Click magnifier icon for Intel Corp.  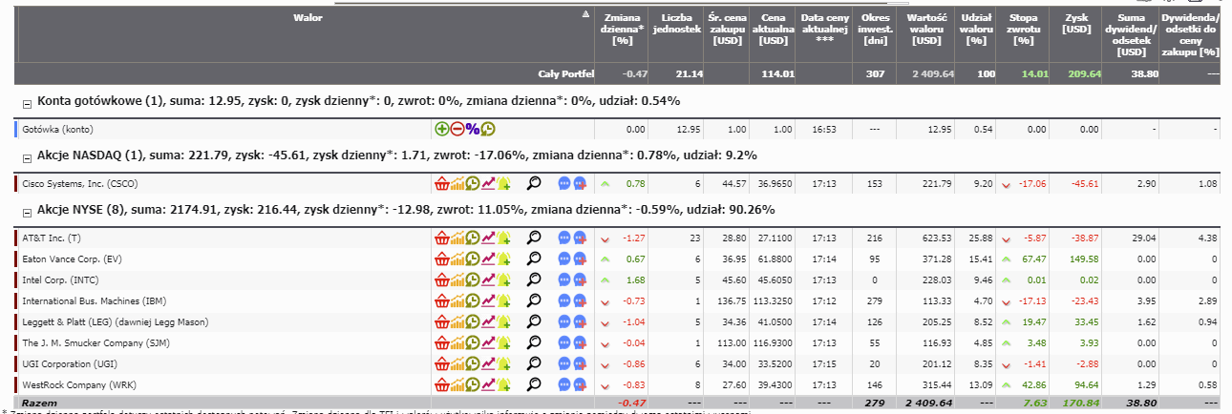pyautogui.click(x=534, y=279)
